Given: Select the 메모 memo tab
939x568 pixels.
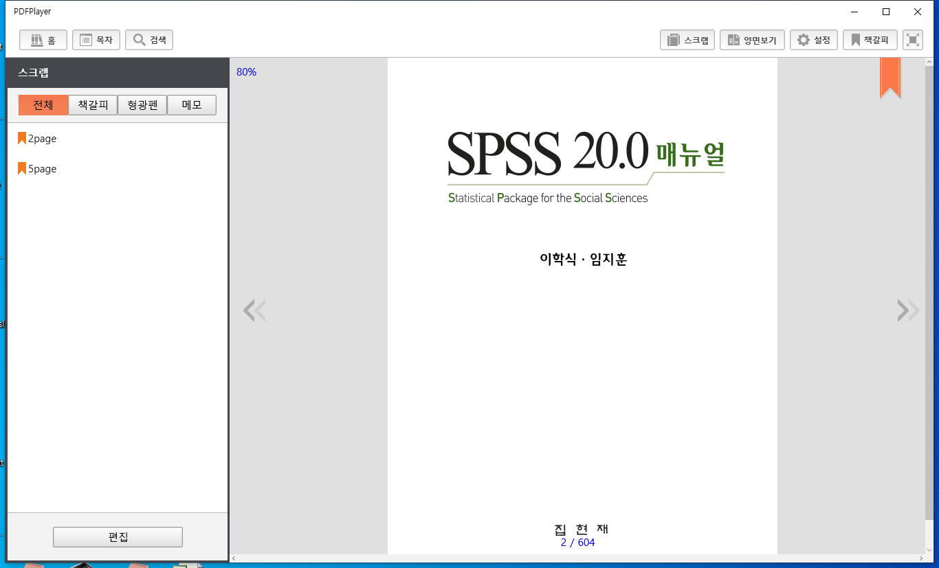Looking at the screenshot, I should [192, 105].
